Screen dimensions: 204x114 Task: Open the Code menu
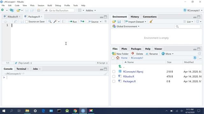(17, 5)
